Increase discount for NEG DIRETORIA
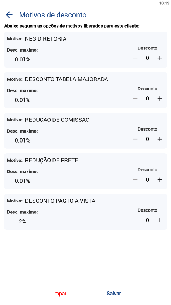Screen dimensions: 171x305 [160, 58]
